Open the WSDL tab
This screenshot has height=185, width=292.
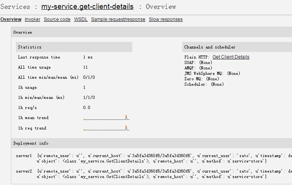tap(81, 19)
